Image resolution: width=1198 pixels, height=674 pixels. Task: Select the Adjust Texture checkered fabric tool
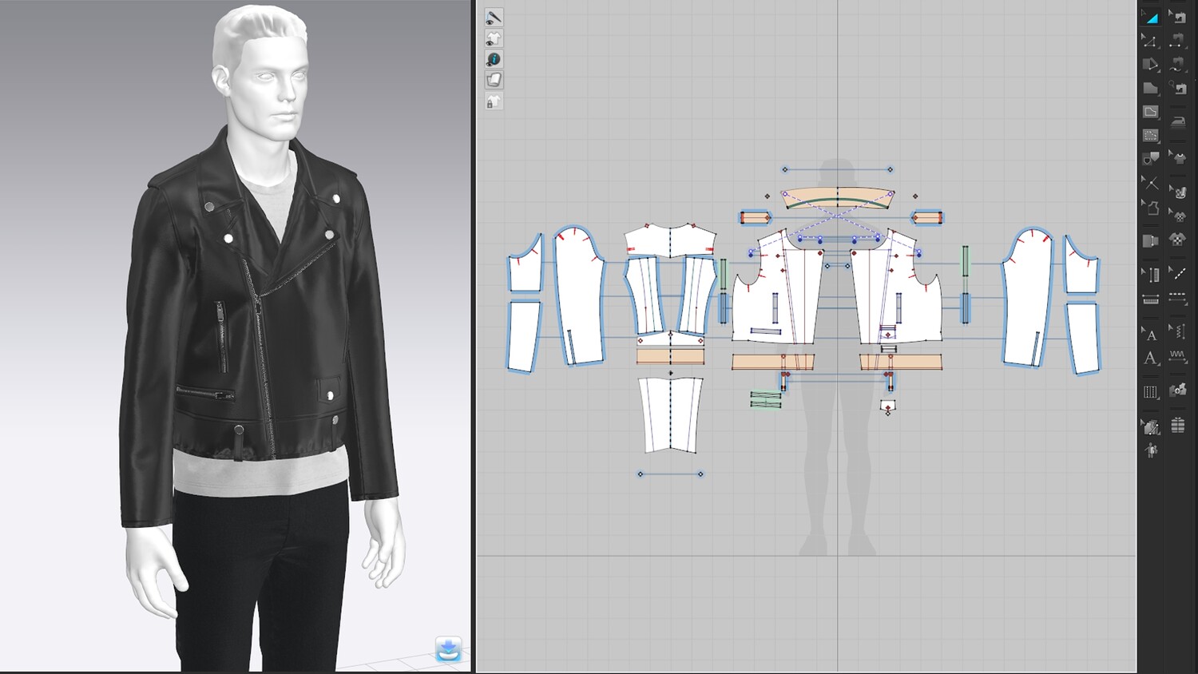1178,191
